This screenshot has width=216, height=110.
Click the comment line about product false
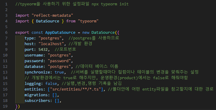point(106,78)
